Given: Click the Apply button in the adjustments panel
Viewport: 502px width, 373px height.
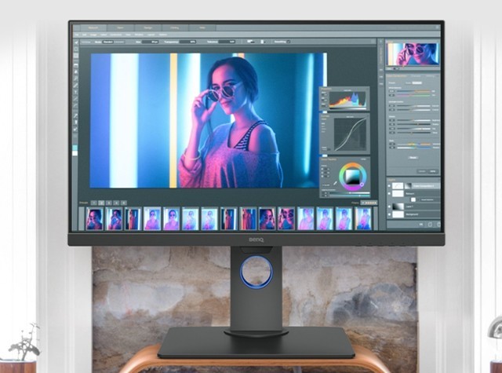Looking at the screenshot, I should click(432, 171).
